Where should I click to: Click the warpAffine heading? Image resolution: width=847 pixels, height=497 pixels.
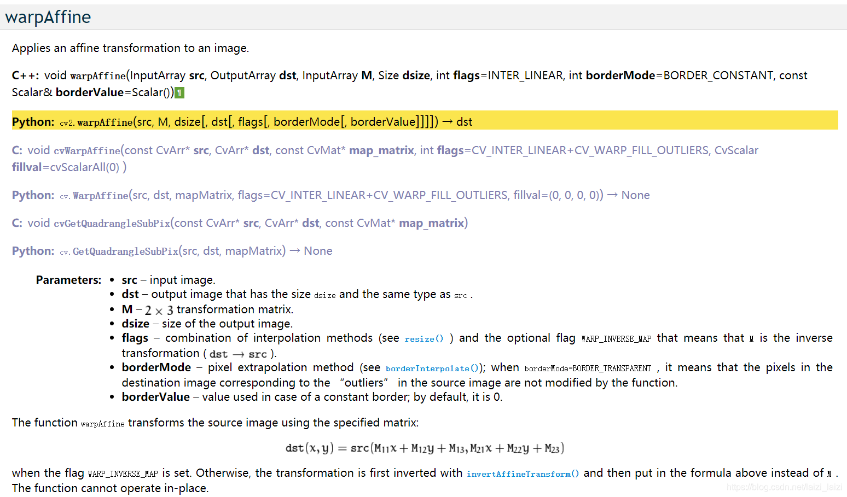[48, 17]
